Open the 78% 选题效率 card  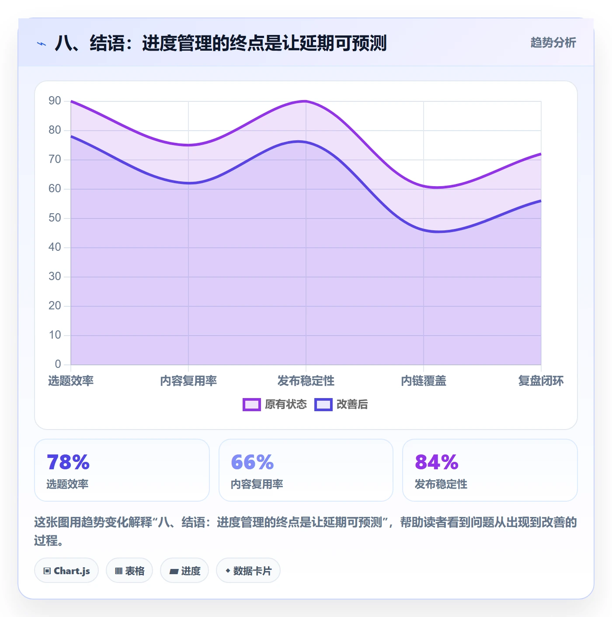coord(122,470)
